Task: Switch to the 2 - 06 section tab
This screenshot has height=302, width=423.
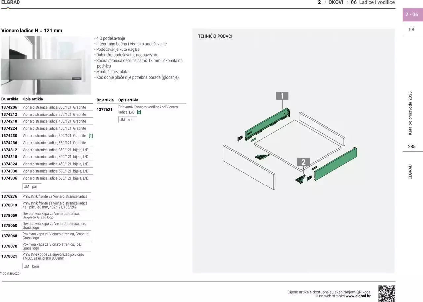Action: pyautogui.click(x=412, y=15)
